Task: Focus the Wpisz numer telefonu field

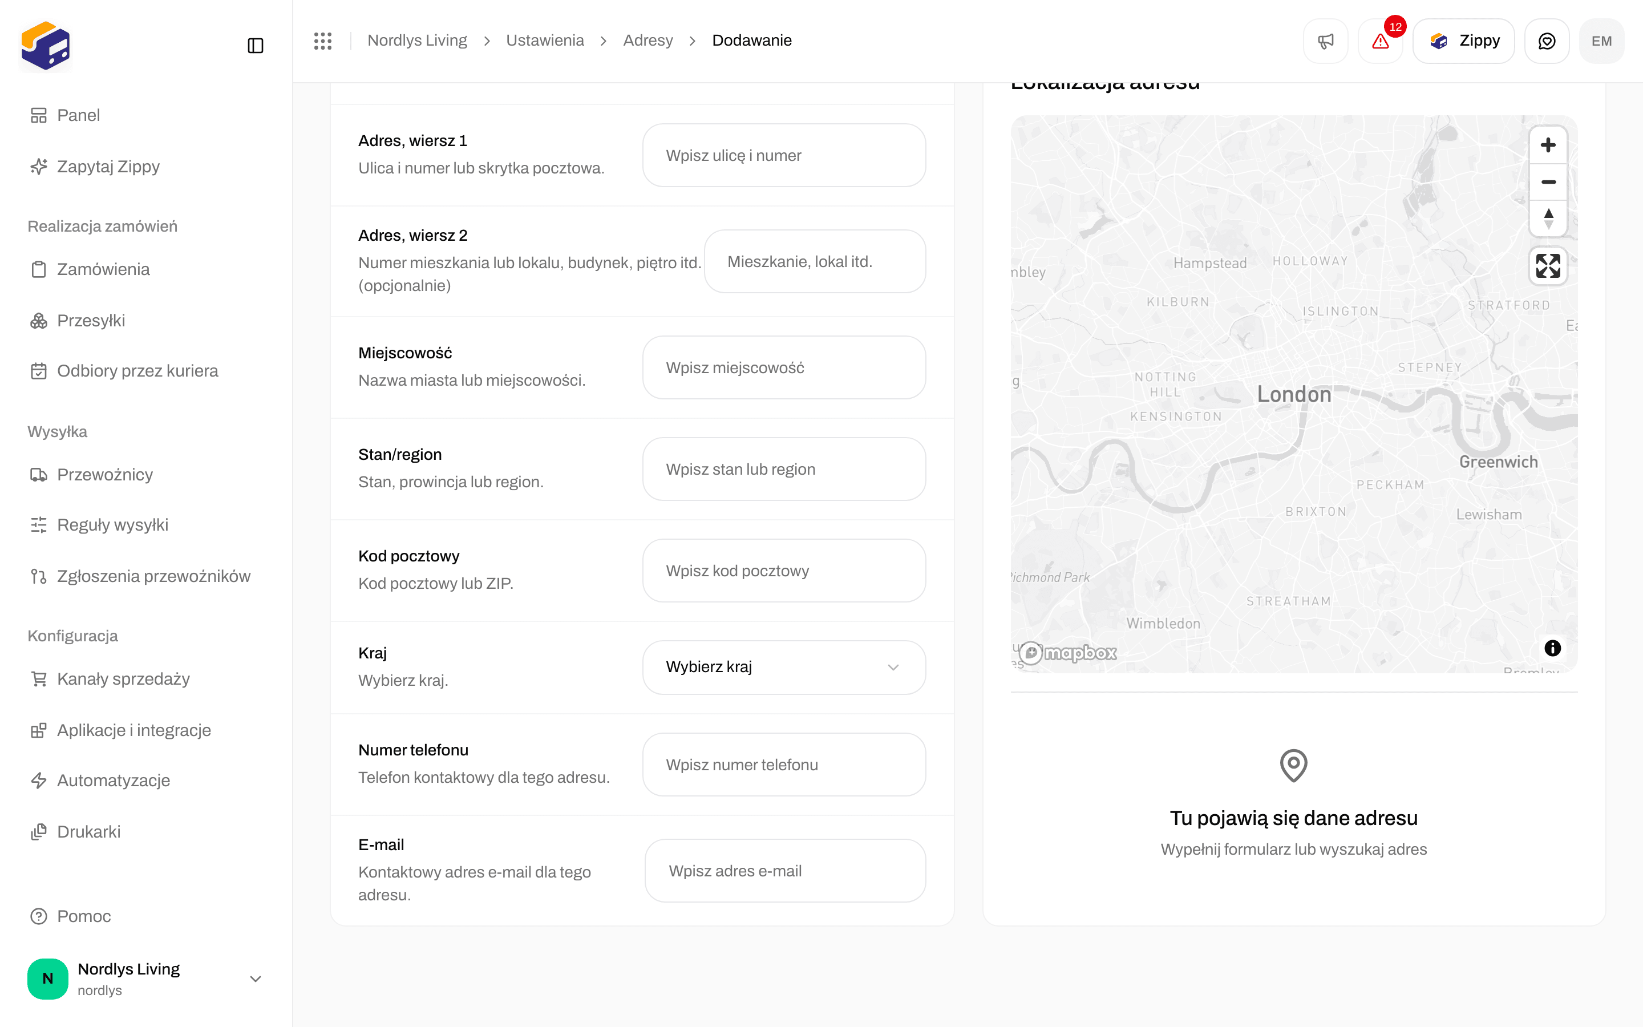Action: pos(784,765)
